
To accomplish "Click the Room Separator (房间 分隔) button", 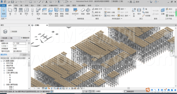I will click(x=110, y=12).
